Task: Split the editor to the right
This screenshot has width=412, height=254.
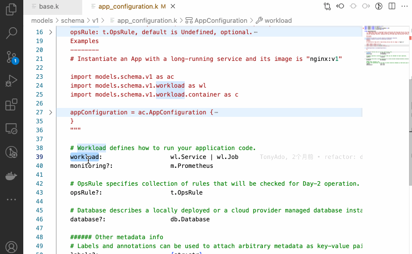Action: (392, 6)
